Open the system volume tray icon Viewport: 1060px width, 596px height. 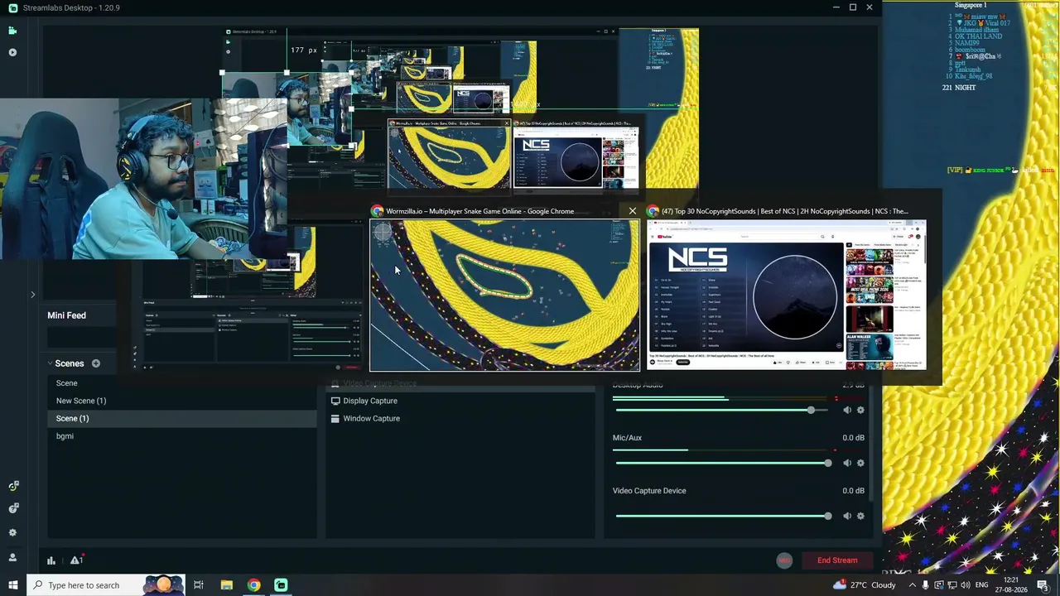pos(966,585)
